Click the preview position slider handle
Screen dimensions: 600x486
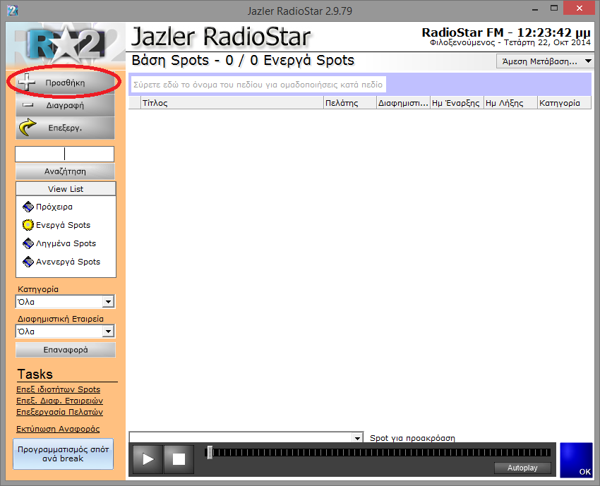point(210,452)
